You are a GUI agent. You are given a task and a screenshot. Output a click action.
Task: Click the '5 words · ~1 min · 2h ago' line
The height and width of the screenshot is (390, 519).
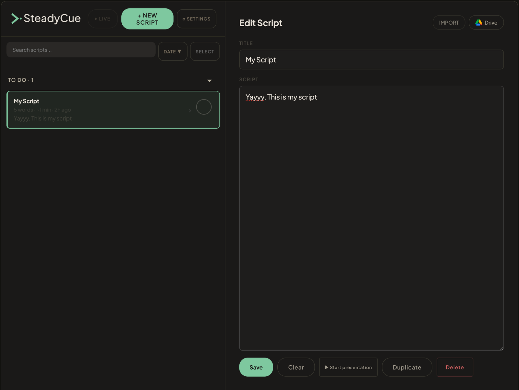click(x=42, y=110)
